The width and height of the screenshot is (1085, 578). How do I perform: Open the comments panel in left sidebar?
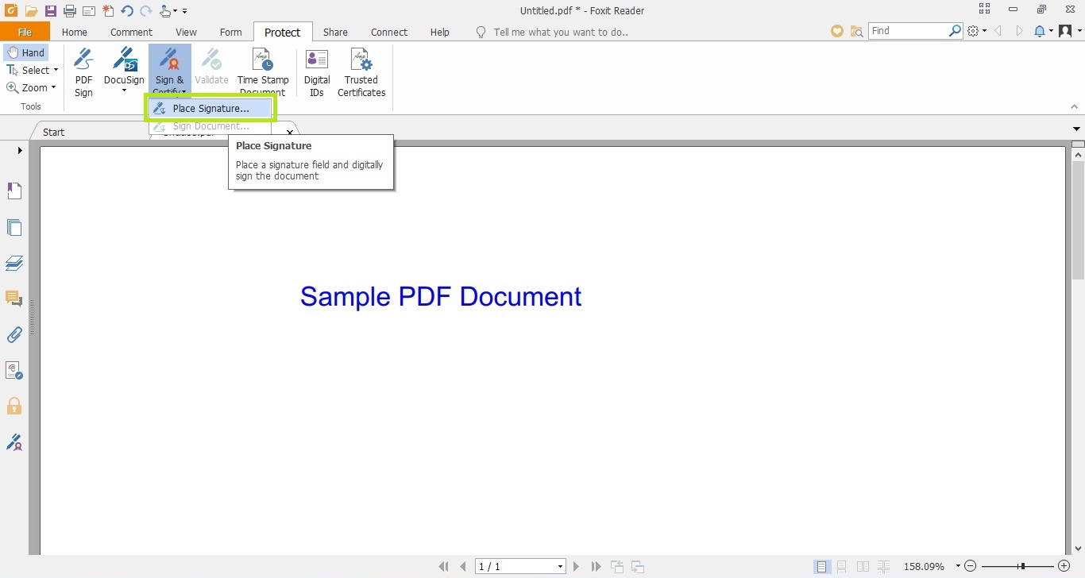coord(14,299)
